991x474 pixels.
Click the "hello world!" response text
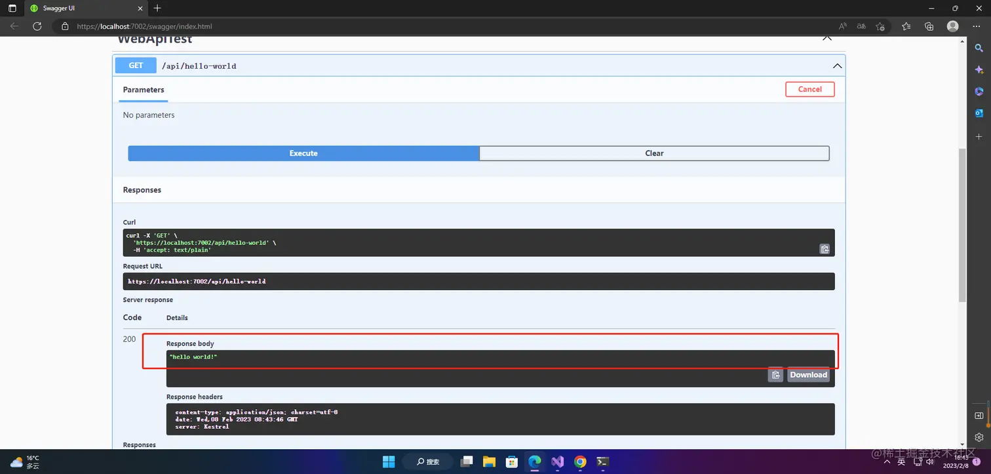193,357
